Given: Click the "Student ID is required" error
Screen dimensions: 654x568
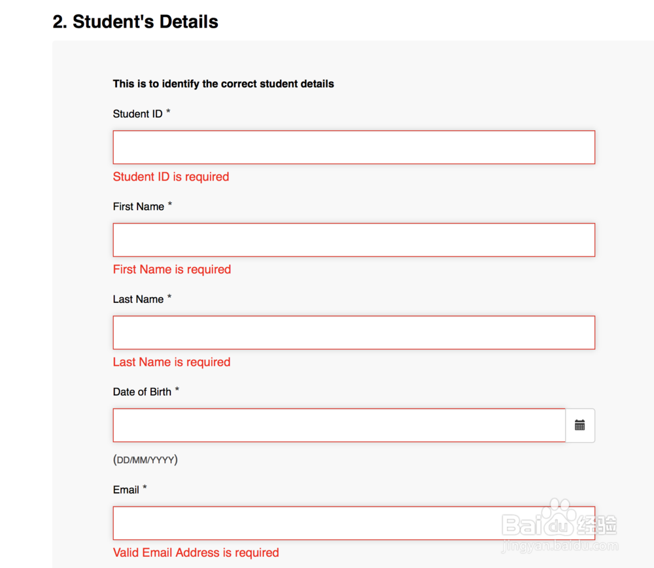Looking at the screenshot, I should tap(171, 177).
